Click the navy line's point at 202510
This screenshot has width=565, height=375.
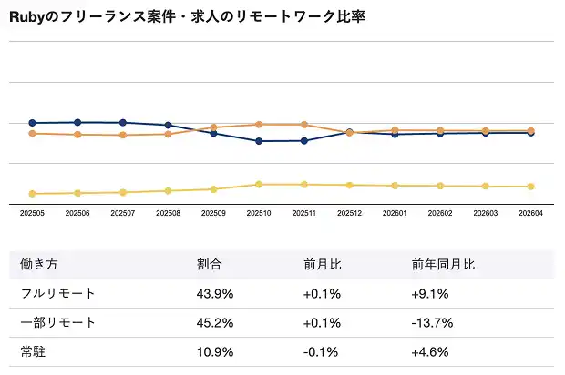click(x=259, y=141)
